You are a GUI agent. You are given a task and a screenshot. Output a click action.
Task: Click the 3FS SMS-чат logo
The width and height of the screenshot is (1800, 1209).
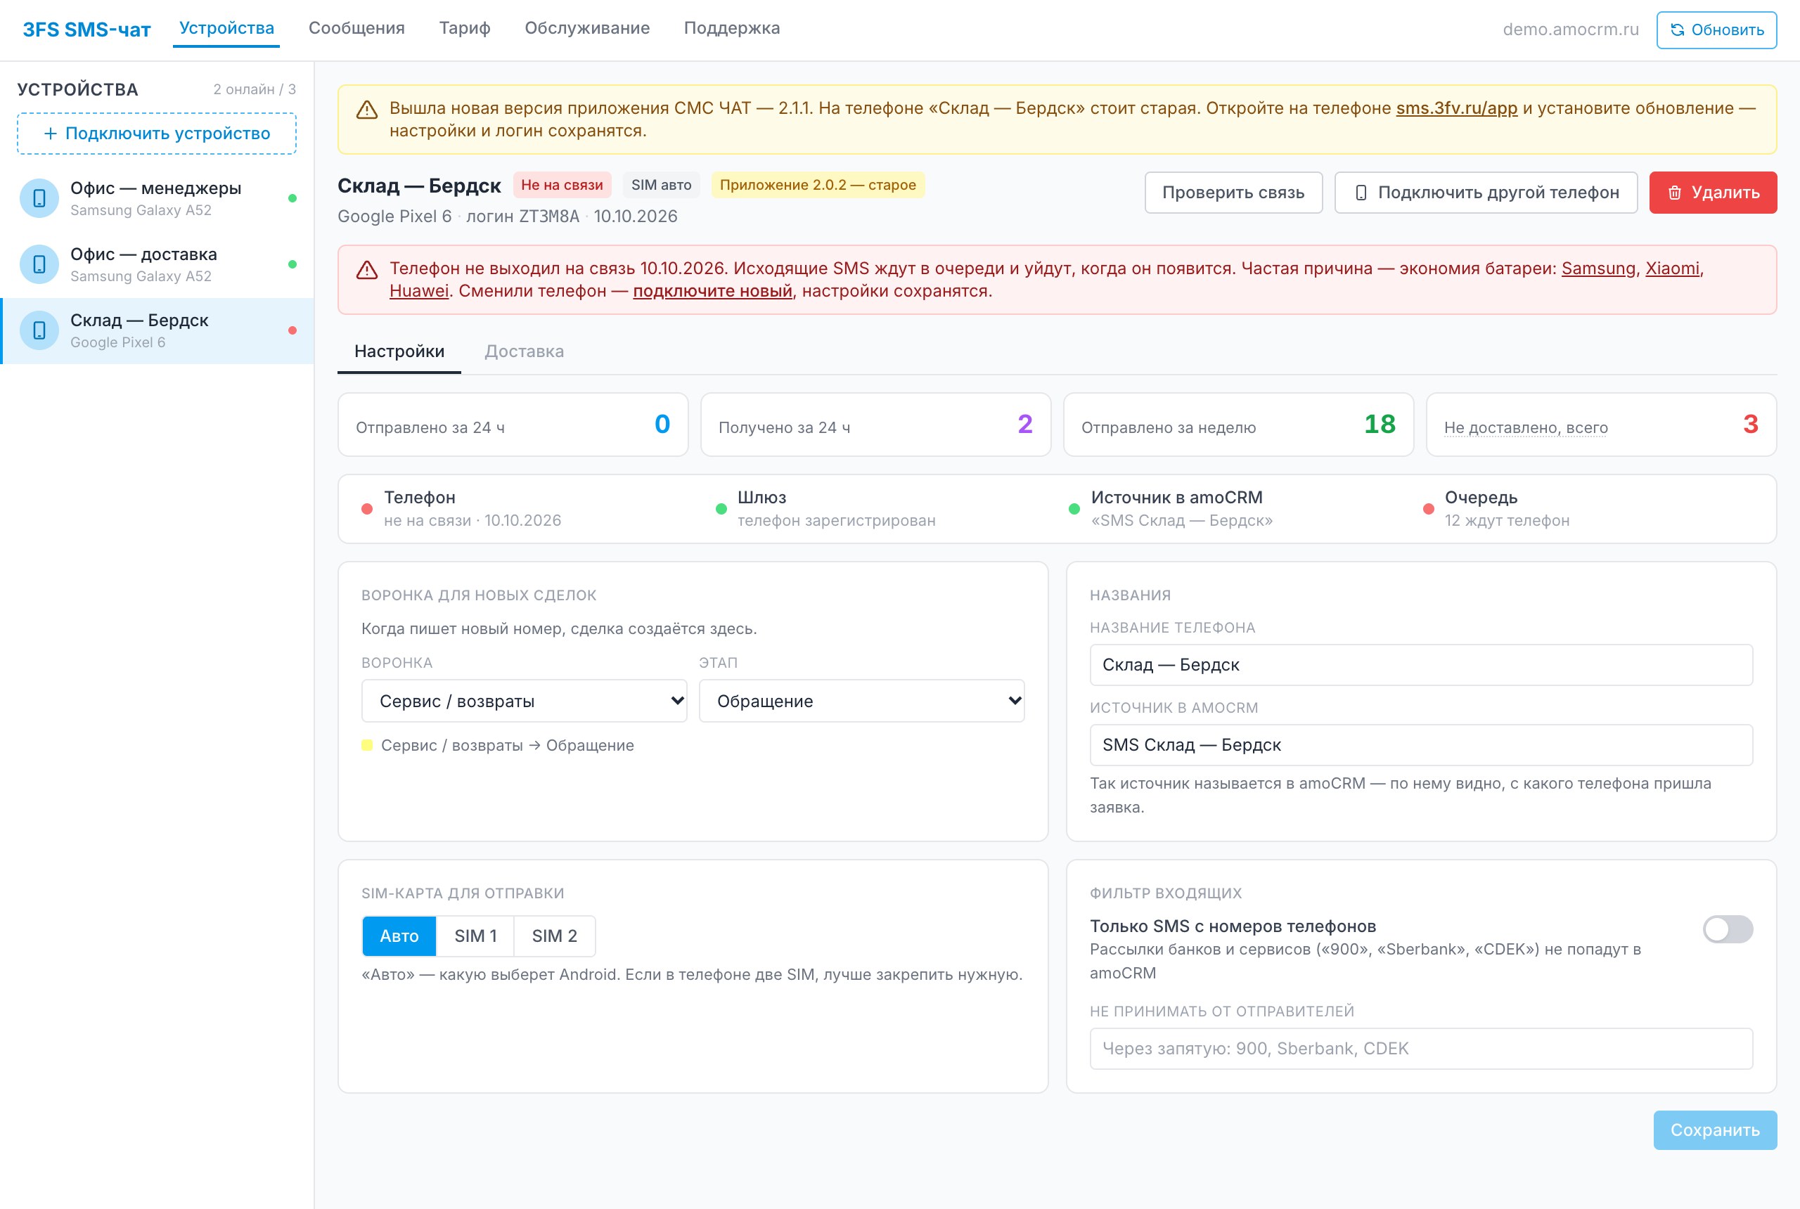(x=86, y=30)
